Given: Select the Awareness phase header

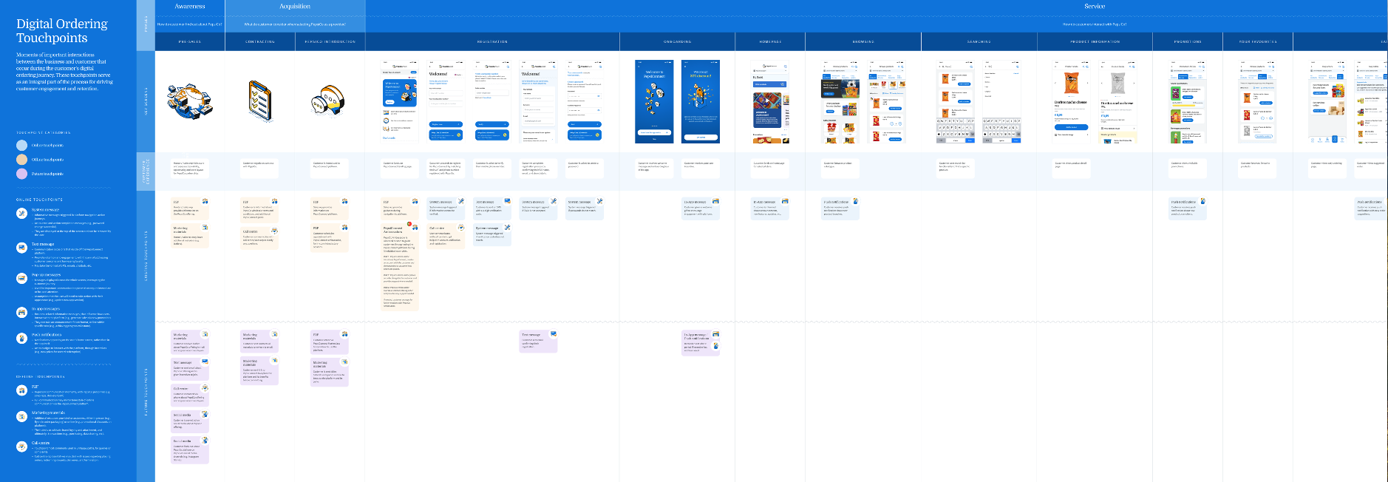Looking at the screenshot, I should [x=190, y=7].
